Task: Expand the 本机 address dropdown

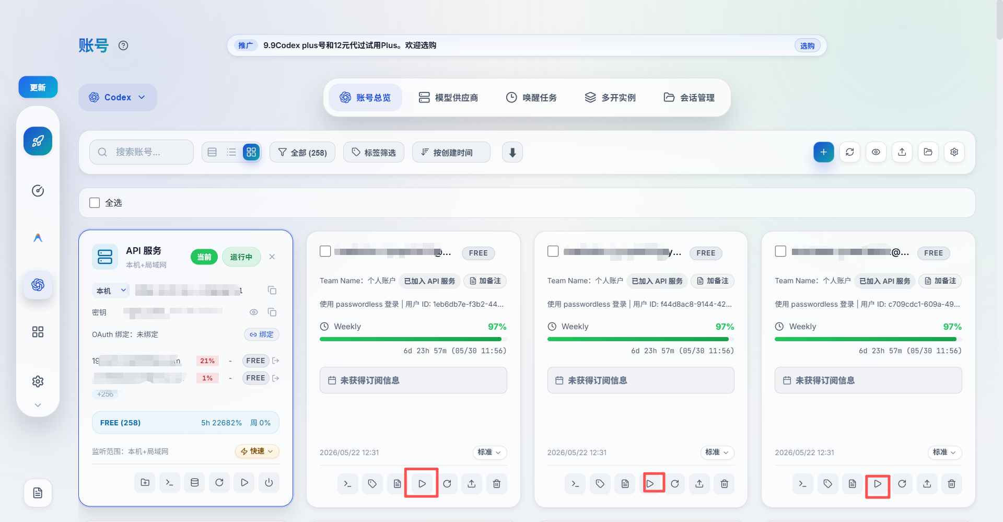Action: pyautogui.click(x=111, y=291)
